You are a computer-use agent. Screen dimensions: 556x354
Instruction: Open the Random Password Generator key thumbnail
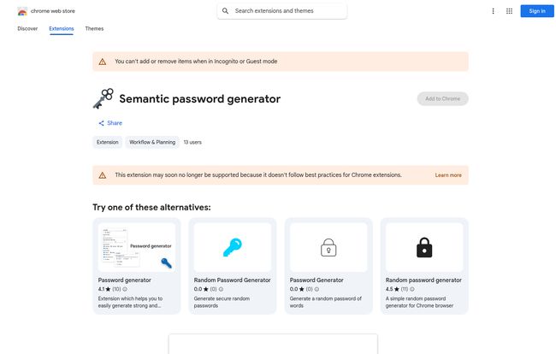233,247
